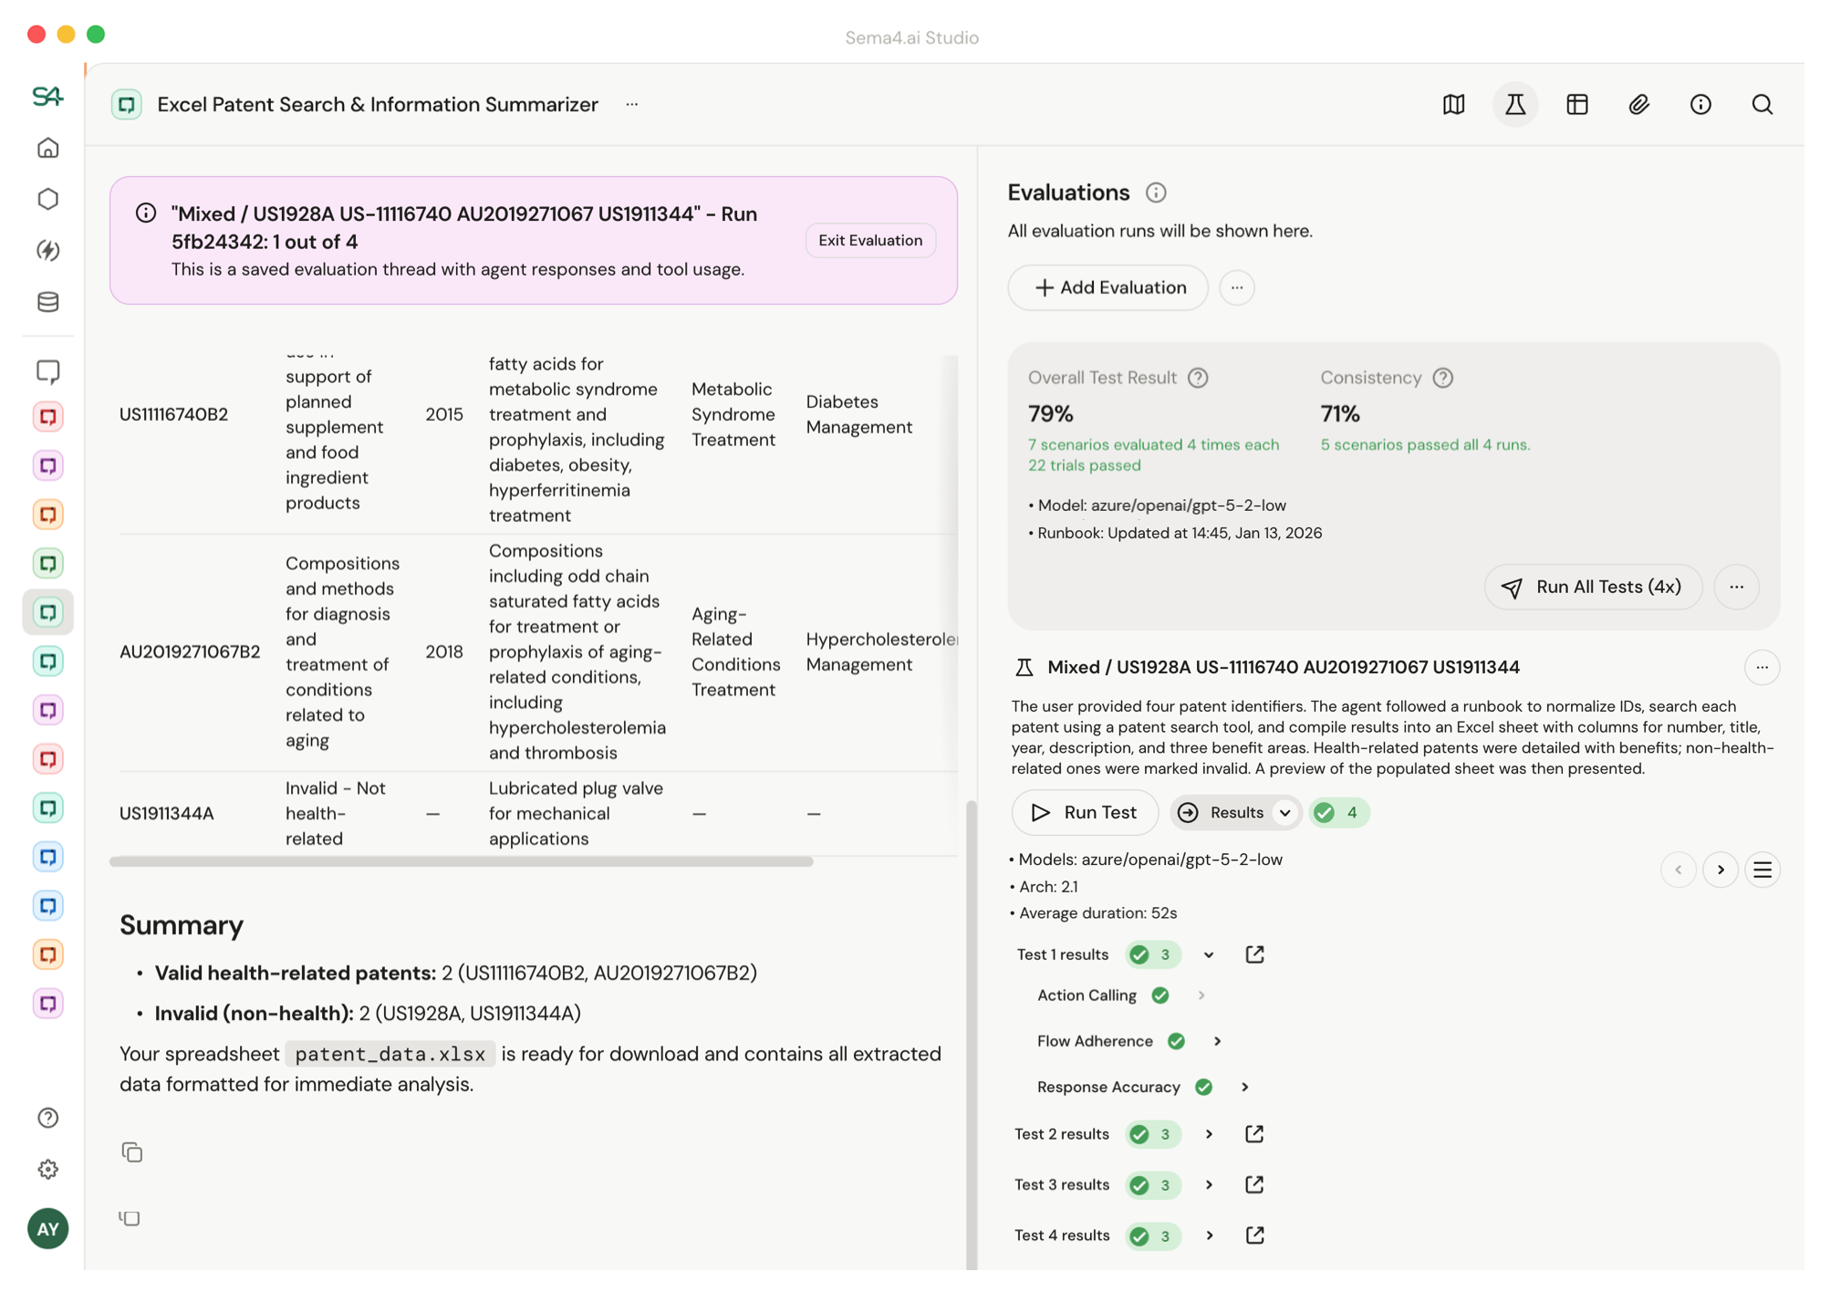
Task: Go to next run with right arrow
Action: (1721, 870)
